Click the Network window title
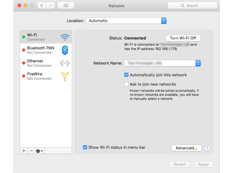Screen dimensions: 231x173 pos(117,6)
